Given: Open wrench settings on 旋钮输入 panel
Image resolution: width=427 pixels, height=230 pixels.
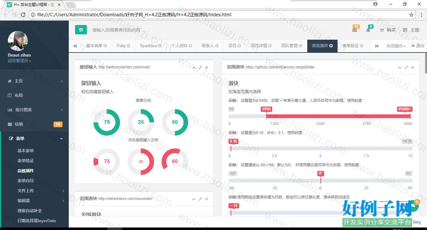Looking at the screenshot, I should click(200, 67).
